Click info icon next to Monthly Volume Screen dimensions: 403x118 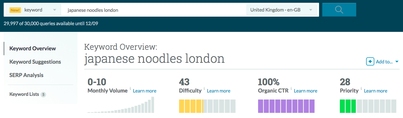click(x=130, y=89)
